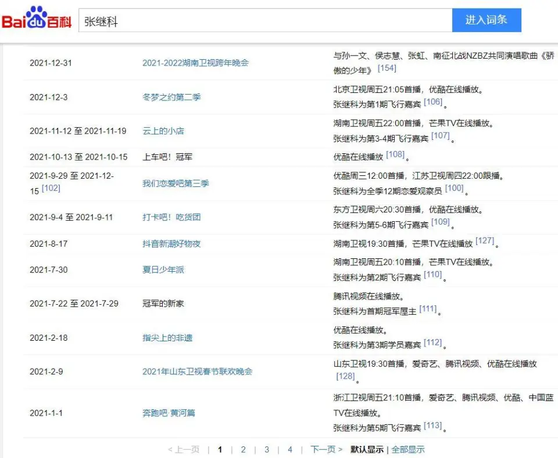Click reference citation [102] under the date
Screen dimensions: 558x458
point(51,188)
